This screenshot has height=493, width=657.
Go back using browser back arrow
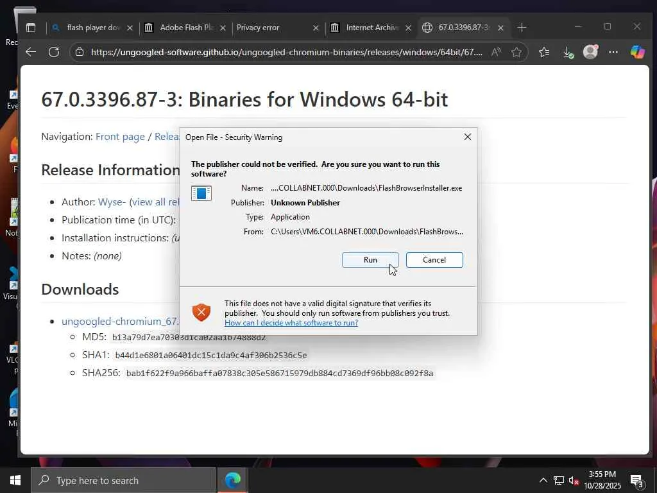coord(31,52)
